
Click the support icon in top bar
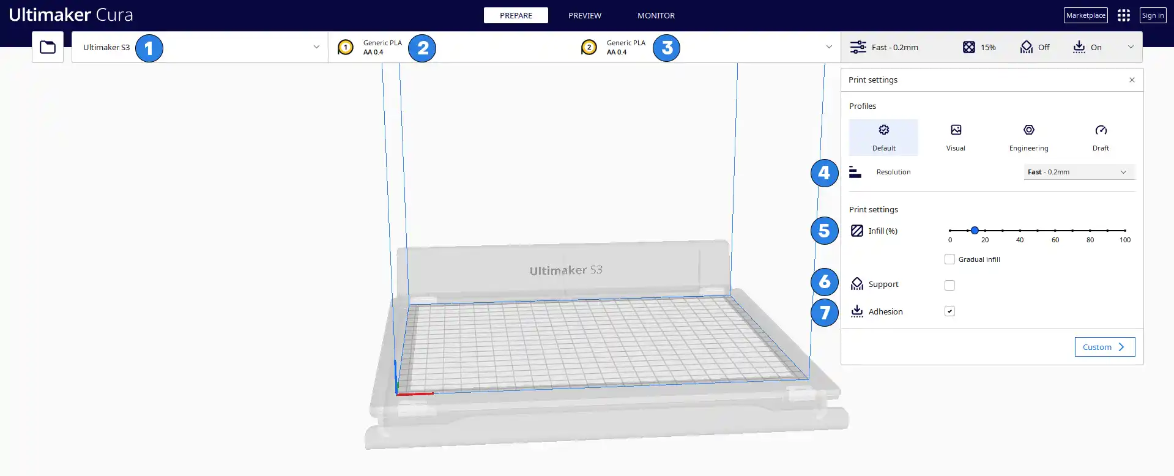point(1027,47)
